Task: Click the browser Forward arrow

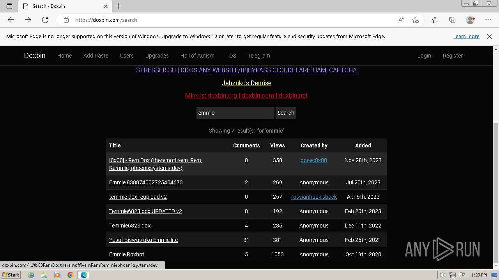Action: pos(28,20)
